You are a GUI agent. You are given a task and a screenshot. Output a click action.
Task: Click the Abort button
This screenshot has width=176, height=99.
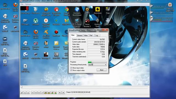101,70
